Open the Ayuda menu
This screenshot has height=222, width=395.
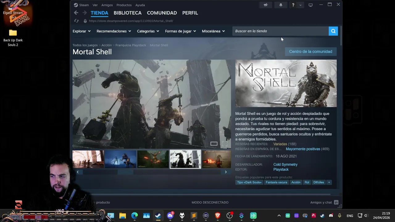pos(140,5)
